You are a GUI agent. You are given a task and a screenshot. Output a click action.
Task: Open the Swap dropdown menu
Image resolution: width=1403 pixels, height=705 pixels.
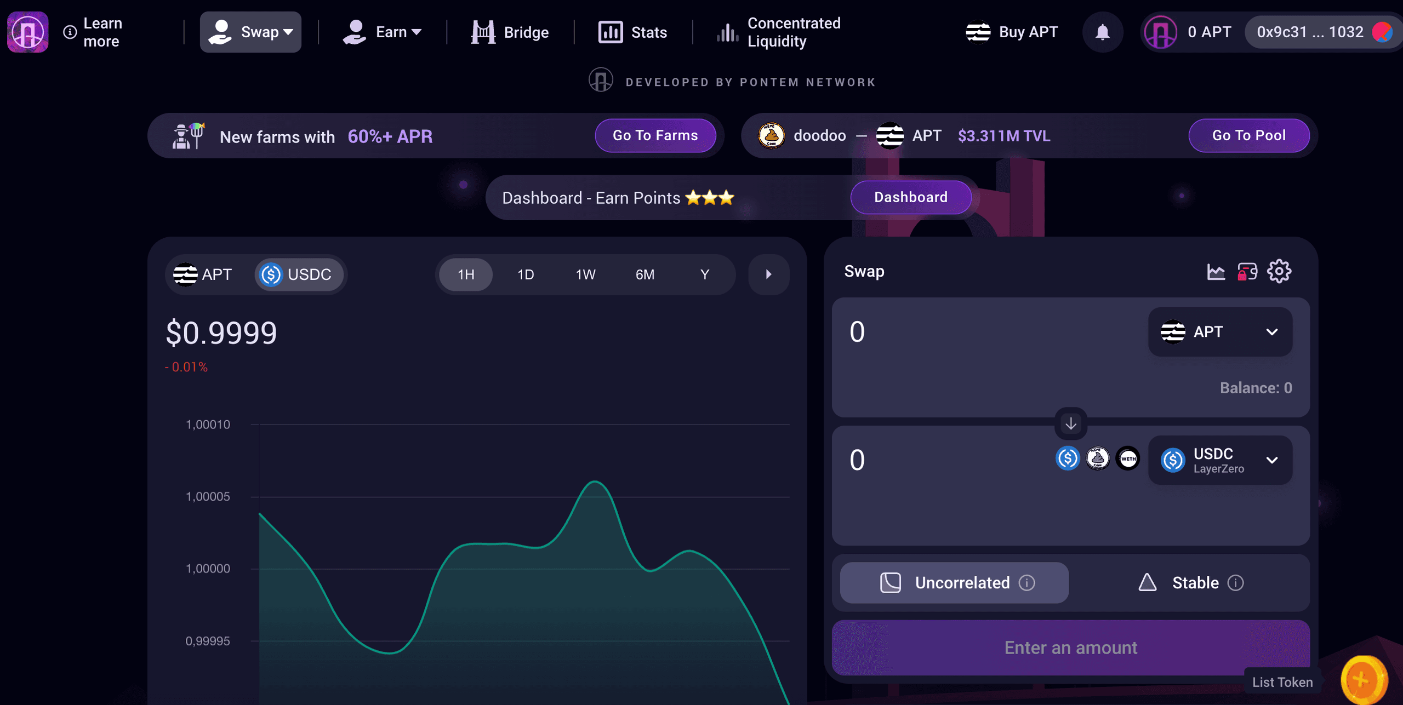pyautogui.click(x=250, y=32)
